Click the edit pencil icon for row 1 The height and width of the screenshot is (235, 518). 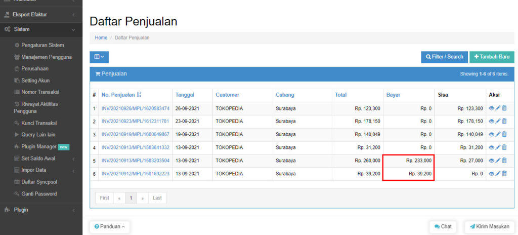click(498, 108)
